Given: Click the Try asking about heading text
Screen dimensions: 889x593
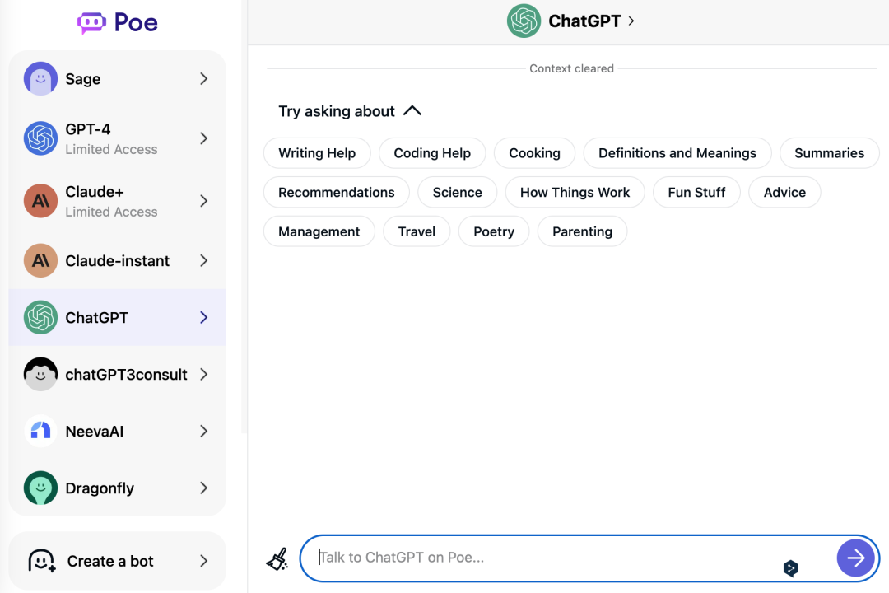Looking at the screenshot, I should 336,111.
